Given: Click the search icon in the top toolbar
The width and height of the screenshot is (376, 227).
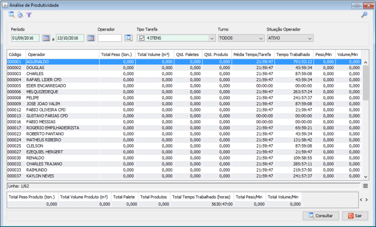Looking at the screenshot, I should pos(12,15).
